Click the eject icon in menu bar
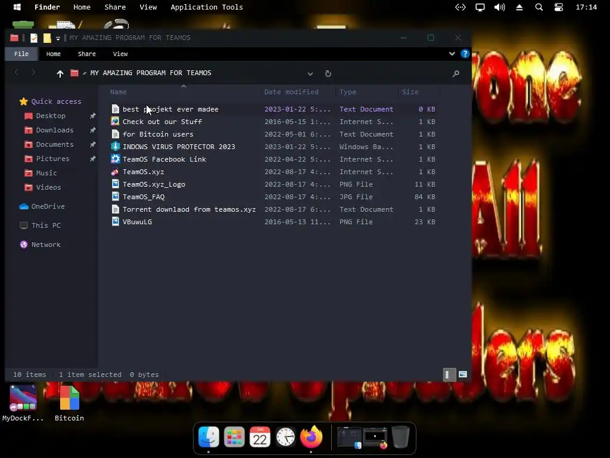This screenshot has height=458, width=610. [x=519, y=7]
